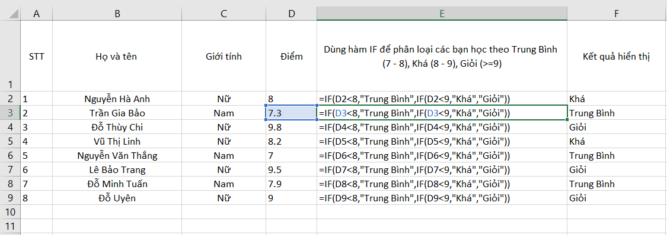Image resolution: width=667 pixels, height=235 pixels.
Task: Click the 'Điểm' header cell
Action: (x=291, y=56)
